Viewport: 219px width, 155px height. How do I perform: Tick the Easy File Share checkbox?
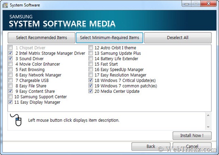10,86
